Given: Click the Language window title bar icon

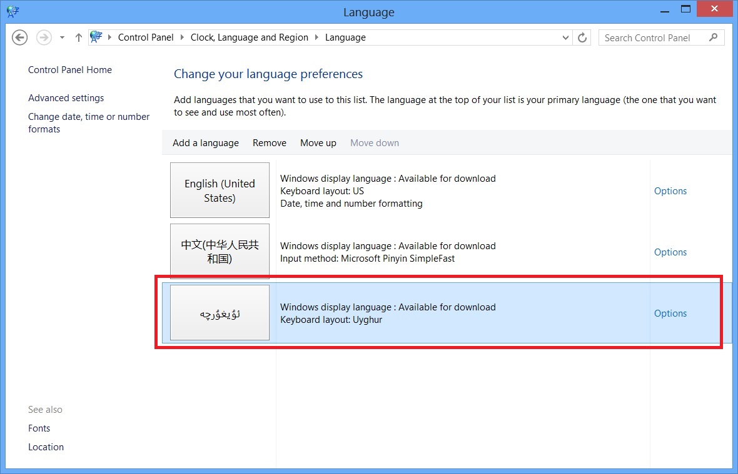Looking at the screenshot, I should (x=13, y=12).
